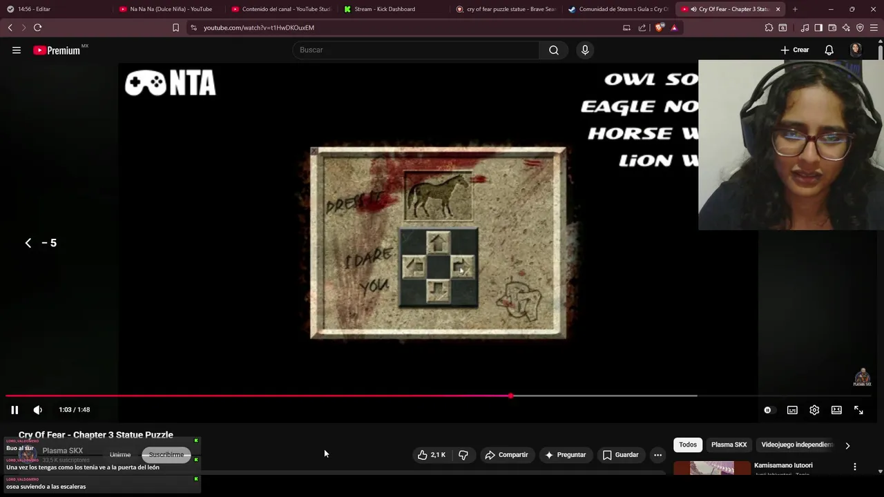Open browser extensions puzzle icon
Viewport: 884px width, 497px height.
pos(769,28)
